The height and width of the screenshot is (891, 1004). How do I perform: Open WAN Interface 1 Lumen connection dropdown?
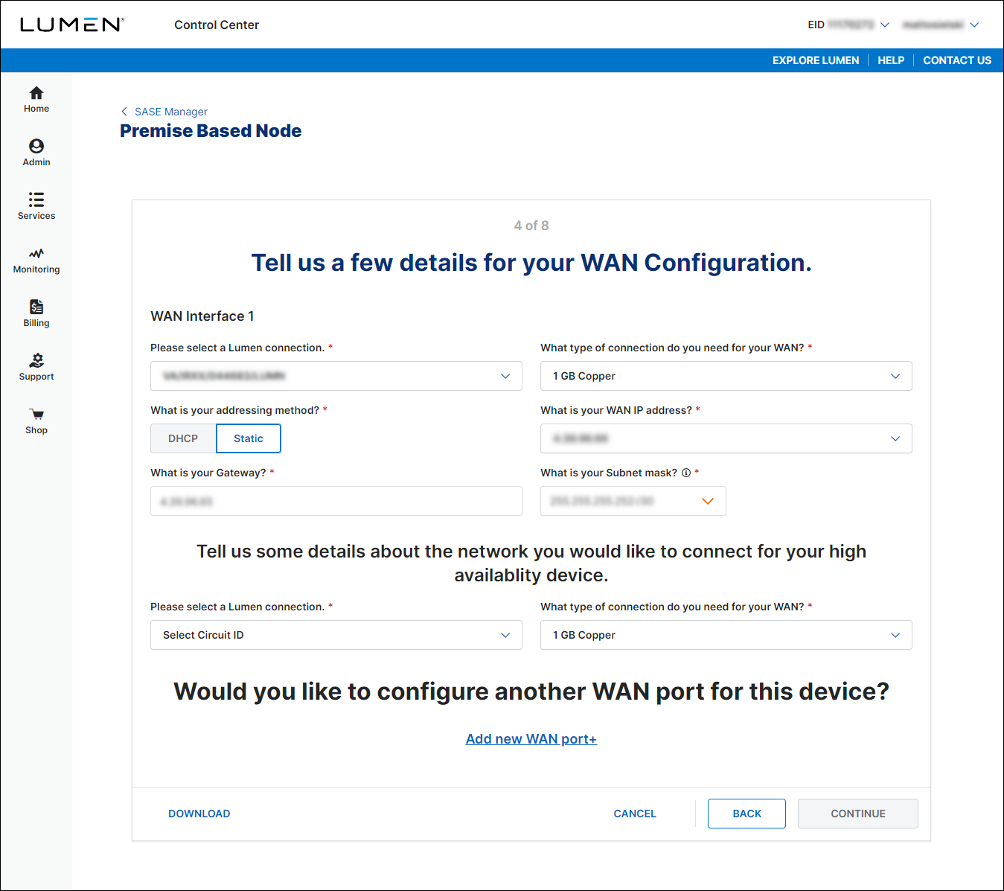pos(336,376)
